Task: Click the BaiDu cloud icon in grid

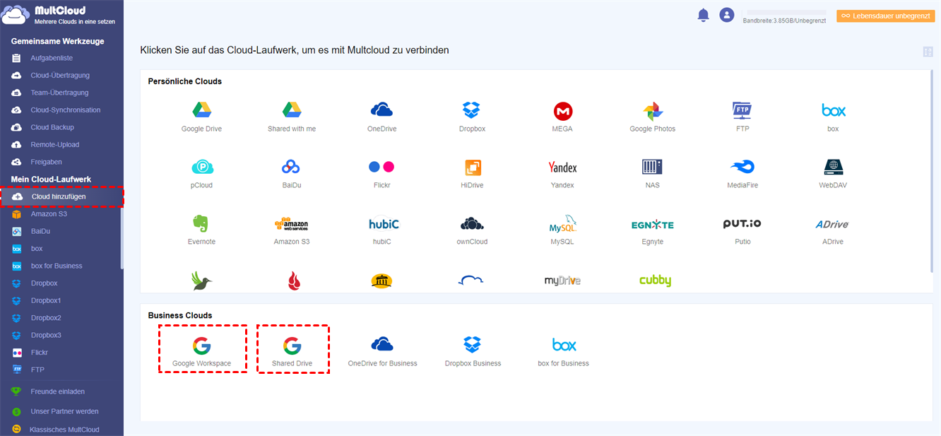Action: pos(292,167)
